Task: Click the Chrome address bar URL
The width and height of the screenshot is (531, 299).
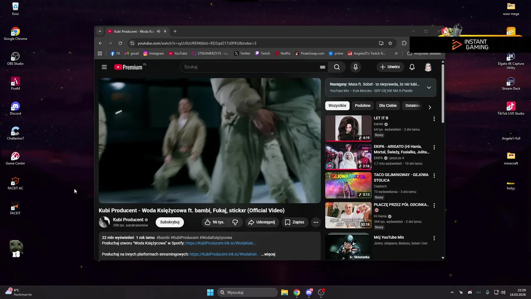Action: coord(197,43)
